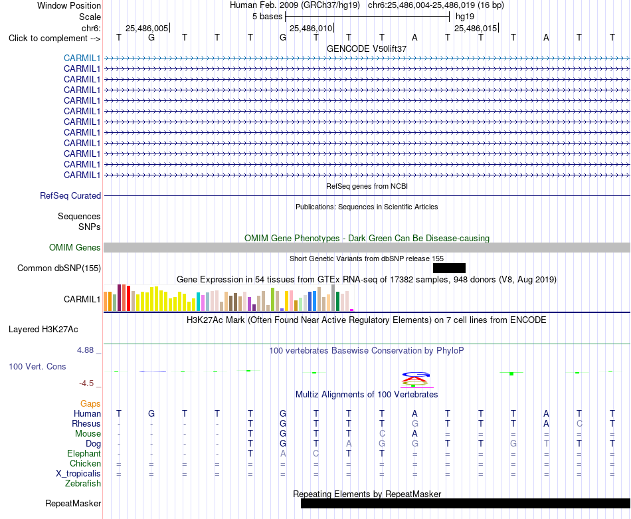Click the gray OMIM Genes bar
Viewport: 631px width, 519px height.
(367, 248)
